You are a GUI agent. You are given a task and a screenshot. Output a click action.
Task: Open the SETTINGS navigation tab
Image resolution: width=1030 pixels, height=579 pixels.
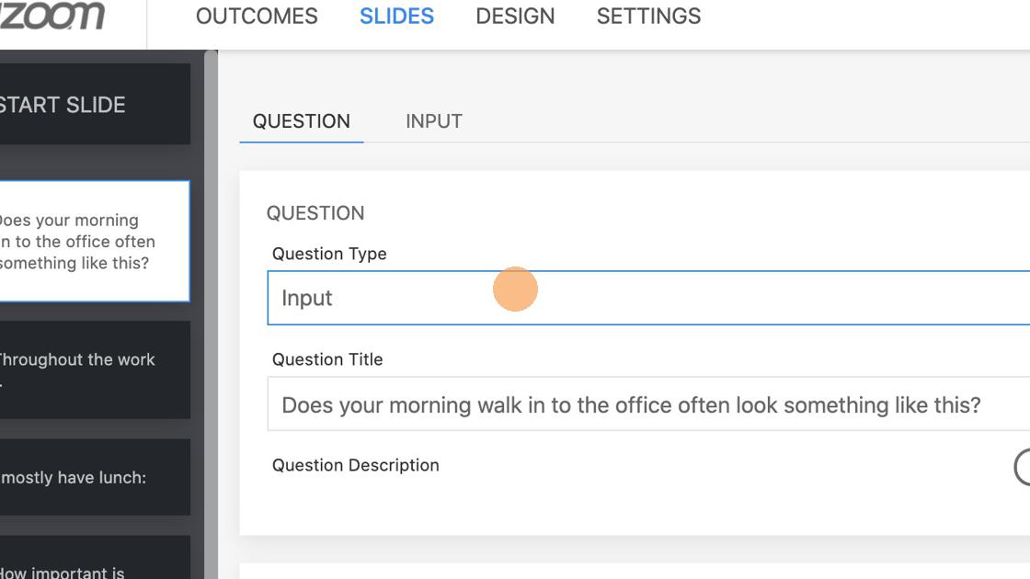pos(648,17)
